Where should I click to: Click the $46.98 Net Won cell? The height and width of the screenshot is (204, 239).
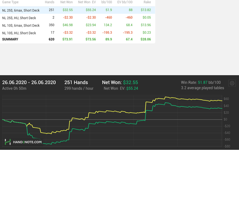click(x=68, y=25)
